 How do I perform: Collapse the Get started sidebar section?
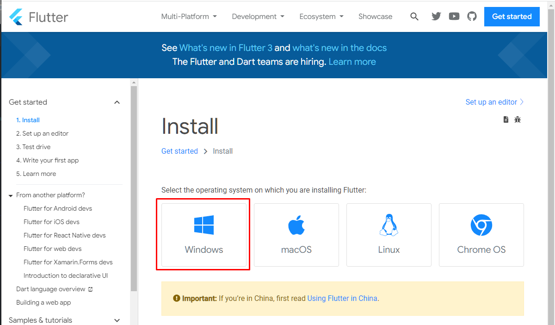tap(117, 102)
